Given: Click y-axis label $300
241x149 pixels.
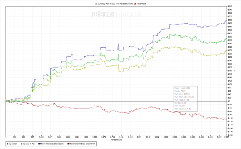Looking at the screenshot, I should point(230,50).
